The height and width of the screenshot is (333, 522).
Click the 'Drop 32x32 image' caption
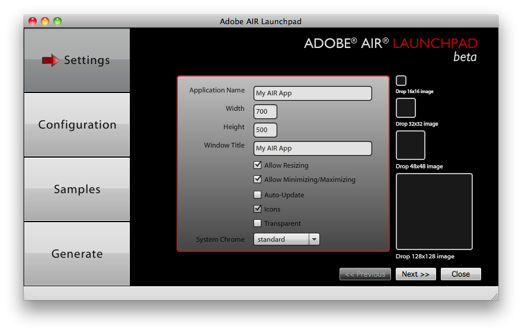[417, 124]
